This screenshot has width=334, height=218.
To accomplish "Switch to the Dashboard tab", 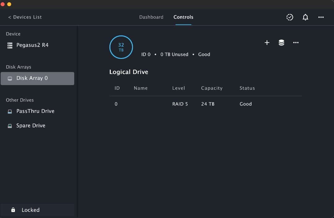I will 151,17.
